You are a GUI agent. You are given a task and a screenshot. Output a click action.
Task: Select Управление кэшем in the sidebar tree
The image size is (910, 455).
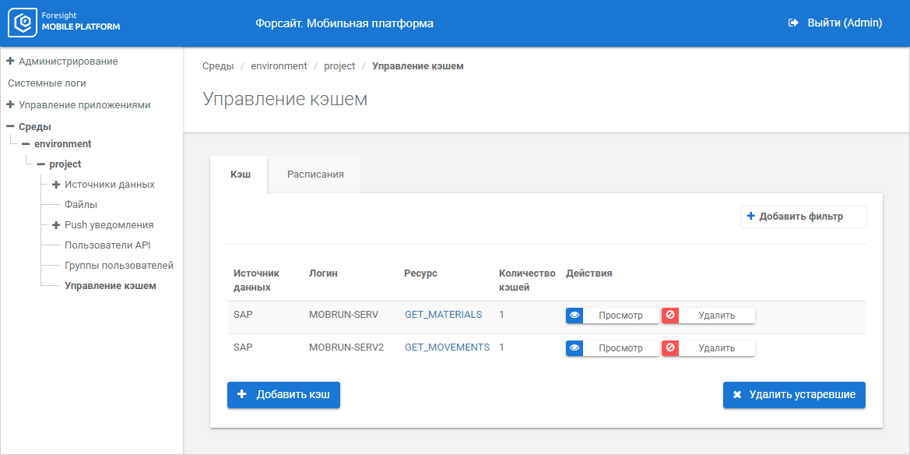tap(111, 286)
